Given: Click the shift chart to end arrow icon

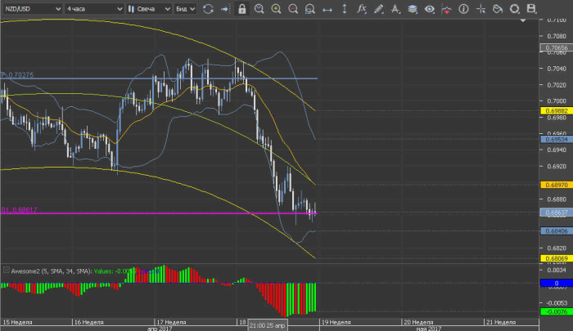Looking at the screenshot, I should point(225,9).
